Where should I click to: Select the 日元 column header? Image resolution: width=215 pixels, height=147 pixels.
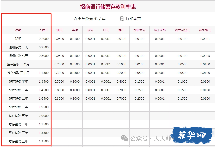[x=106, y=30]
